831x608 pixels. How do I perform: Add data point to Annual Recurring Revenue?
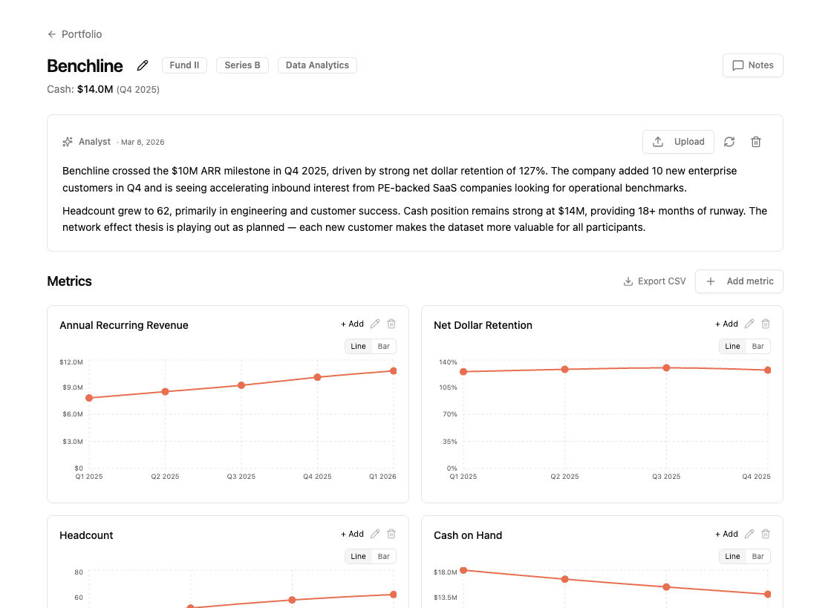[x=352, y=324]
